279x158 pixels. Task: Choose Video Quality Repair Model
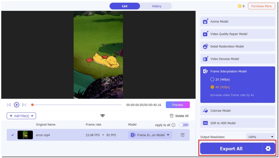[238, 34]
